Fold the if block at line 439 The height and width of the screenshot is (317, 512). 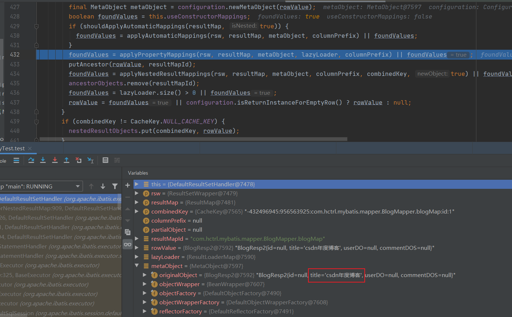[x=36, y=121]
